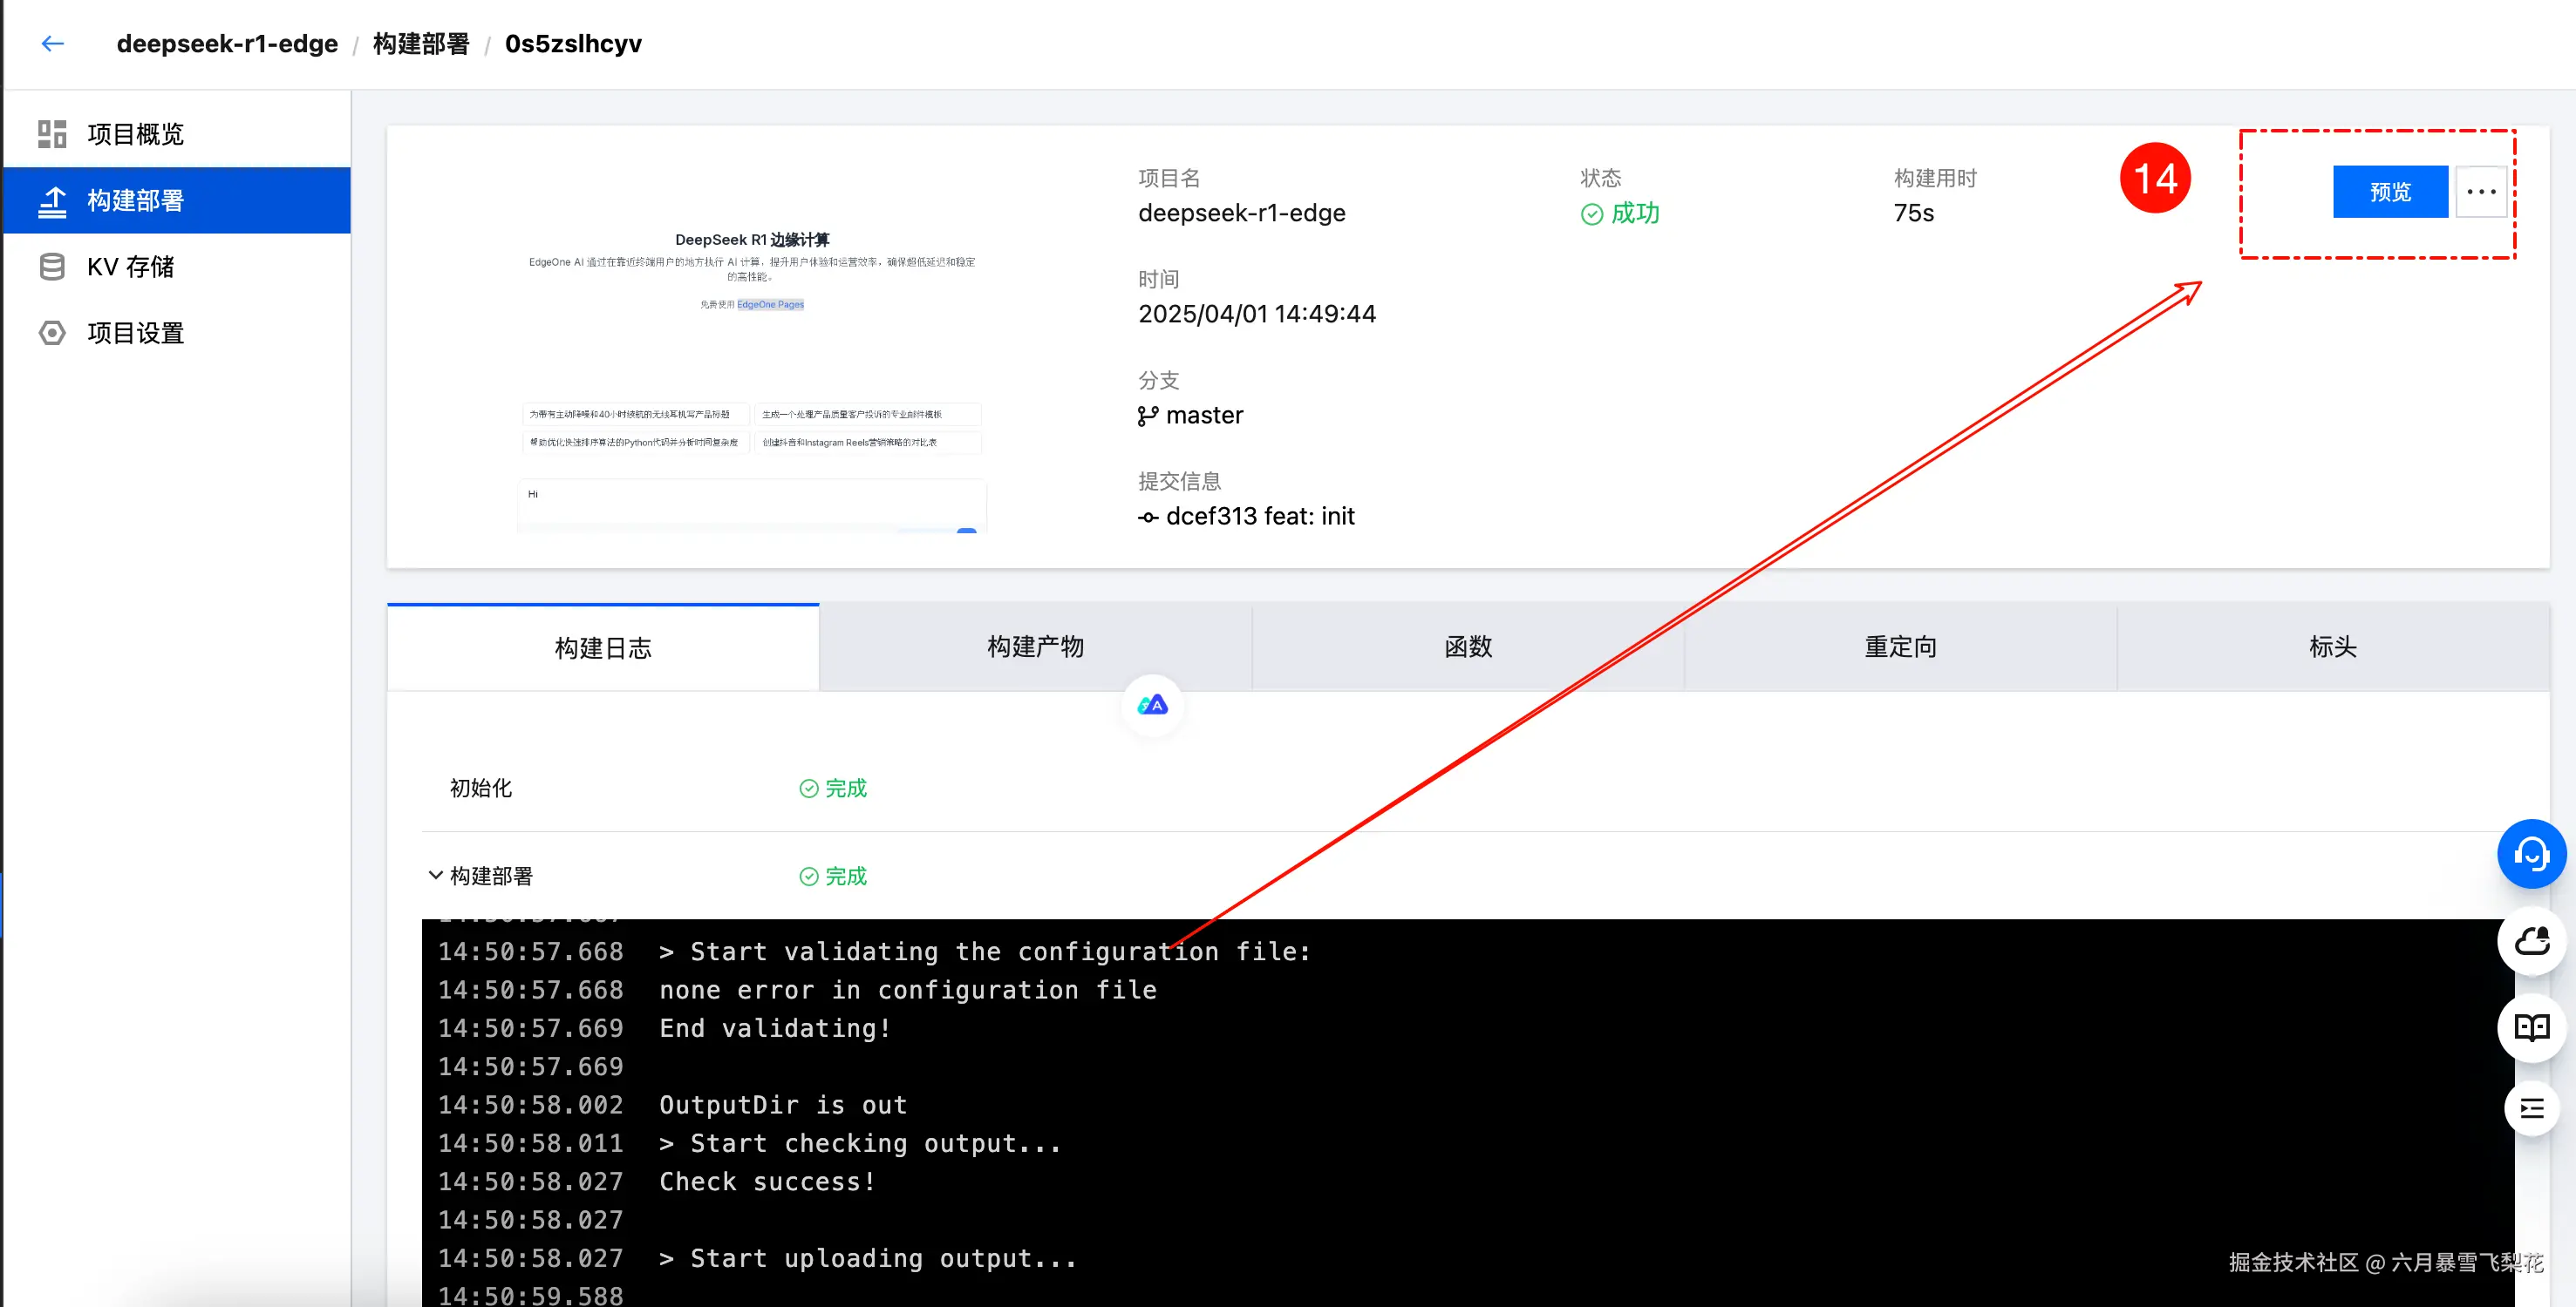2576x1307 pixels.
Task: Open the three-dot more options menu
Action: 2481,192
